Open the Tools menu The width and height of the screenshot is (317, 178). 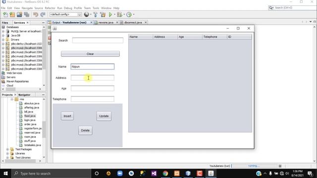coord(96,8)
